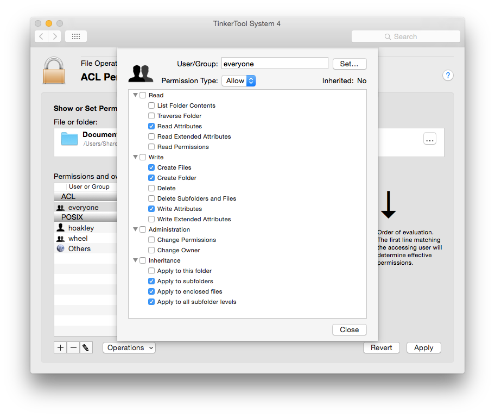This screenshot has height=417, width=495.
Task: Click the User/Group text field
Action: (x=275, y=64)
